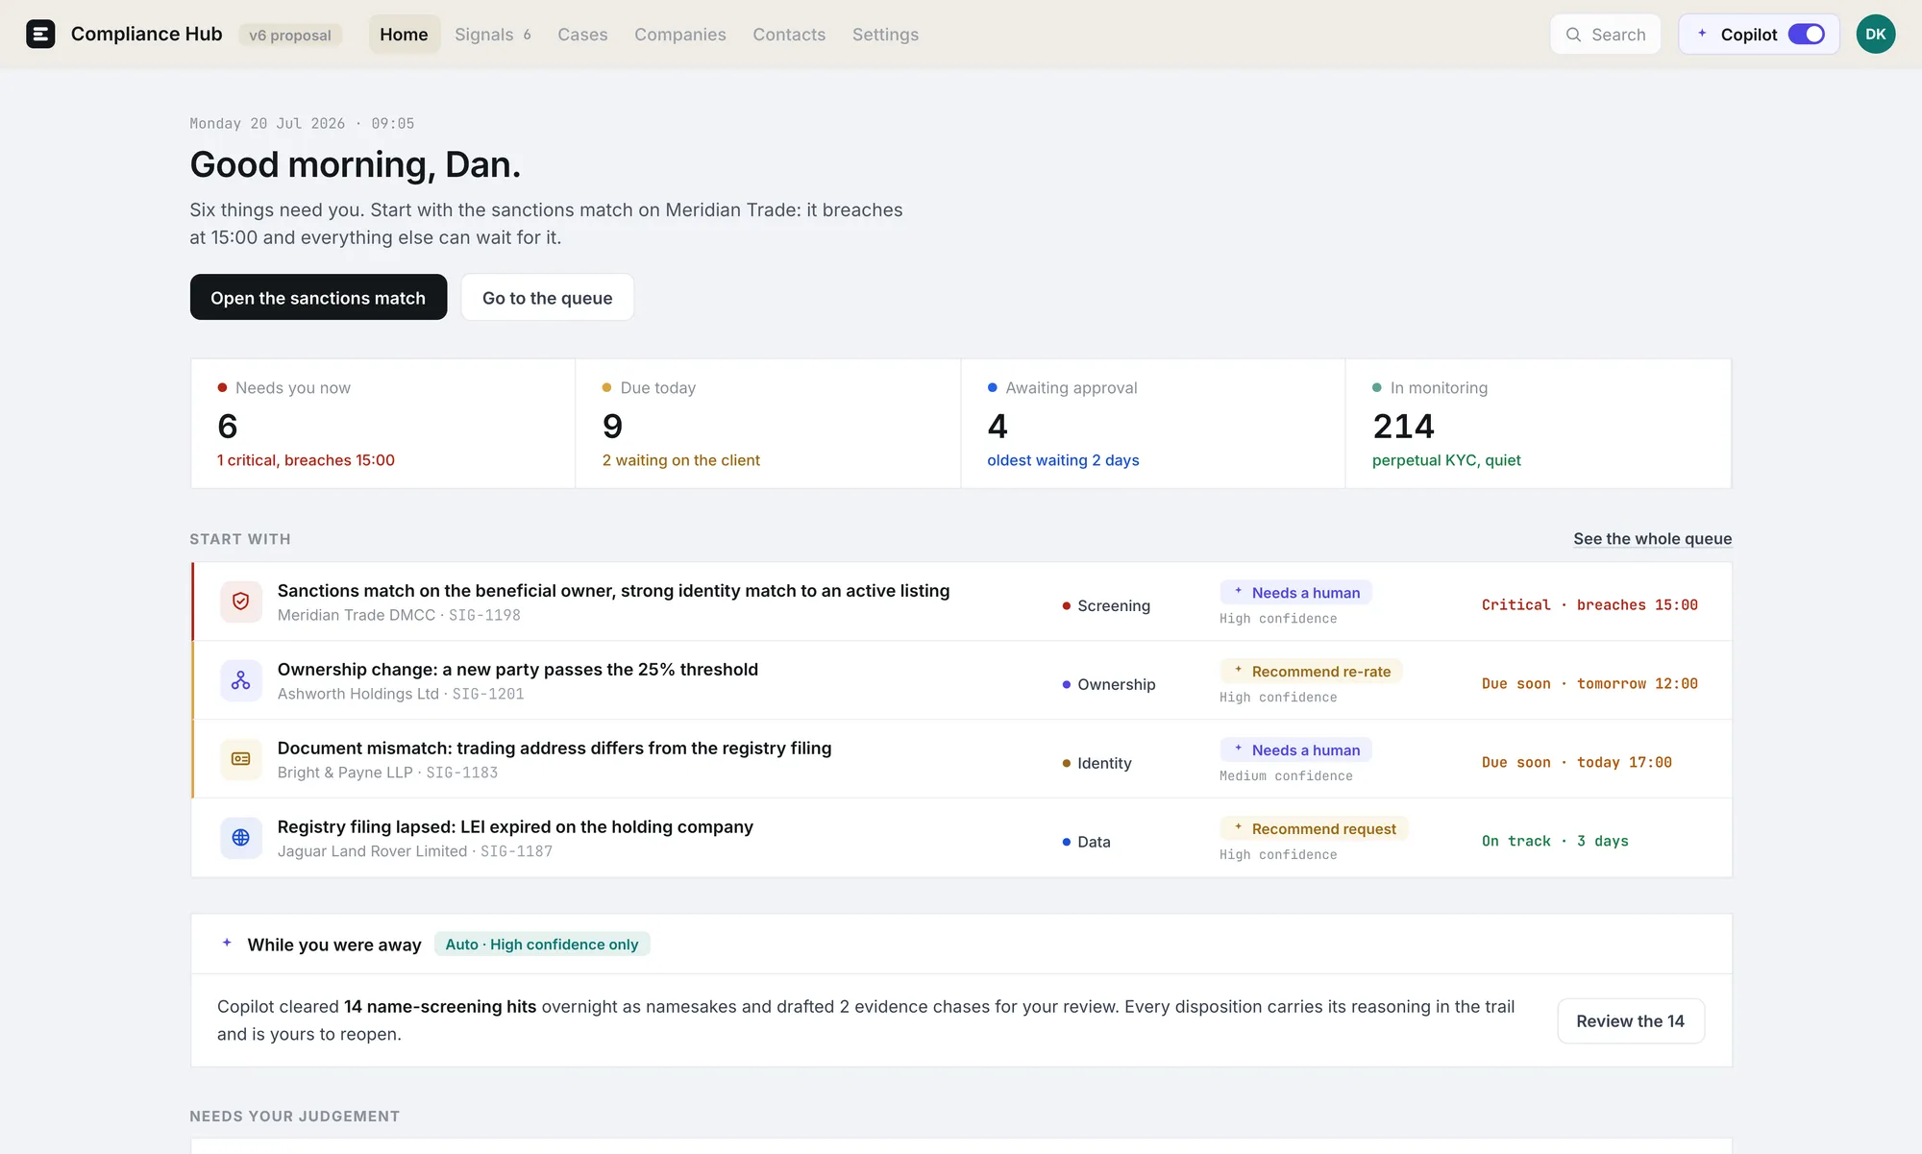The height and width of the screenshot is (1154, 1922).
Task: Click perpetual KYC, quiet text
Action: pyautogui.click(x=1446, y=460)
